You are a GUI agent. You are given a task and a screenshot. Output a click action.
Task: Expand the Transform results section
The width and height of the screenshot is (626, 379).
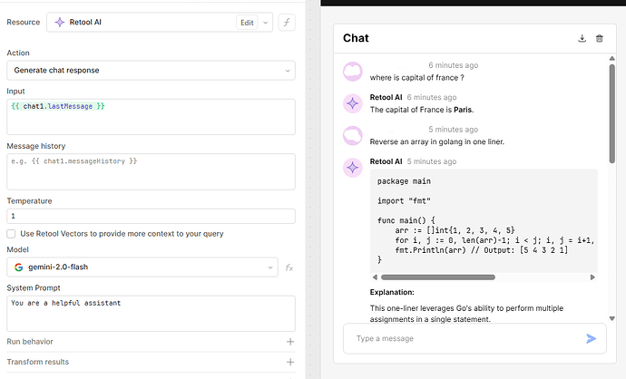pos(290,362)
